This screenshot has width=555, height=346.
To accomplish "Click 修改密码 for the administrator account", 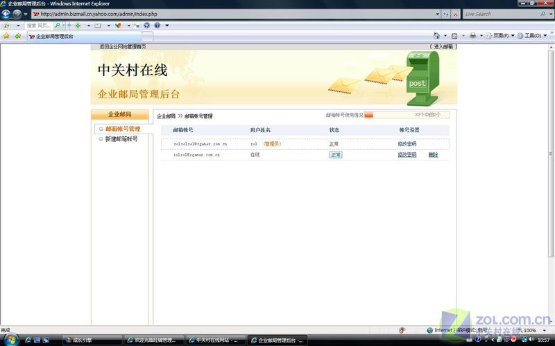I will [407, 144].
